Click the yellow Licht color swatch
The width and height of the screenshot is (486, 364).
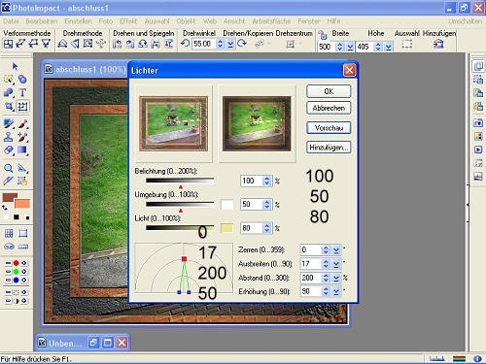point(226,228)
